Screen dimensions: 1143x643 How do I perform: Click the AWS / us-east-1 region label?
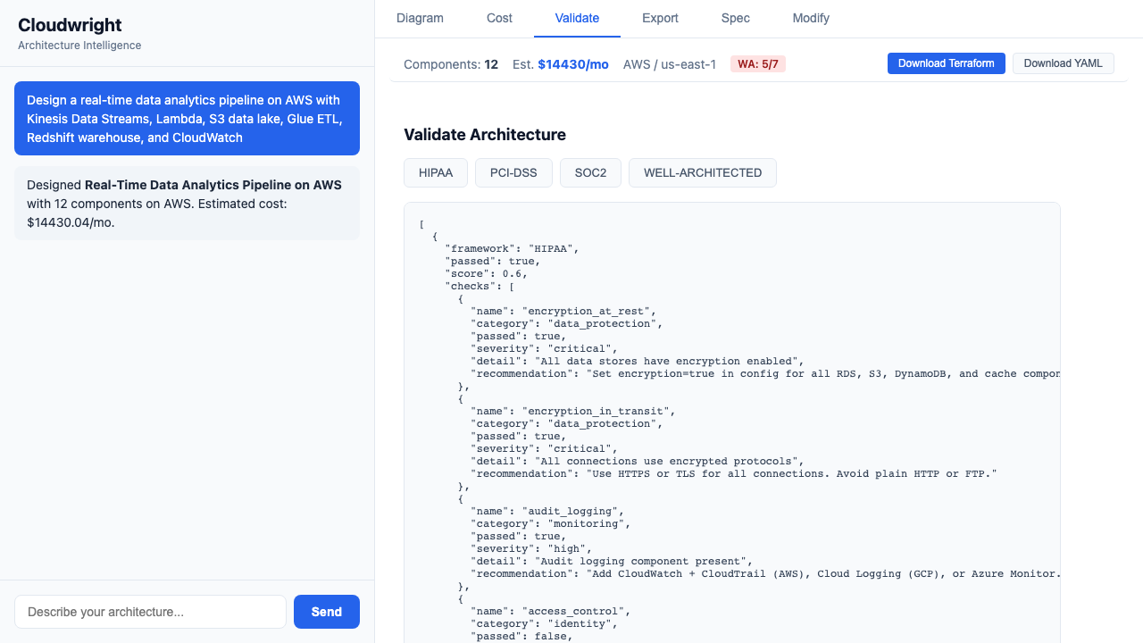(670, 64)
